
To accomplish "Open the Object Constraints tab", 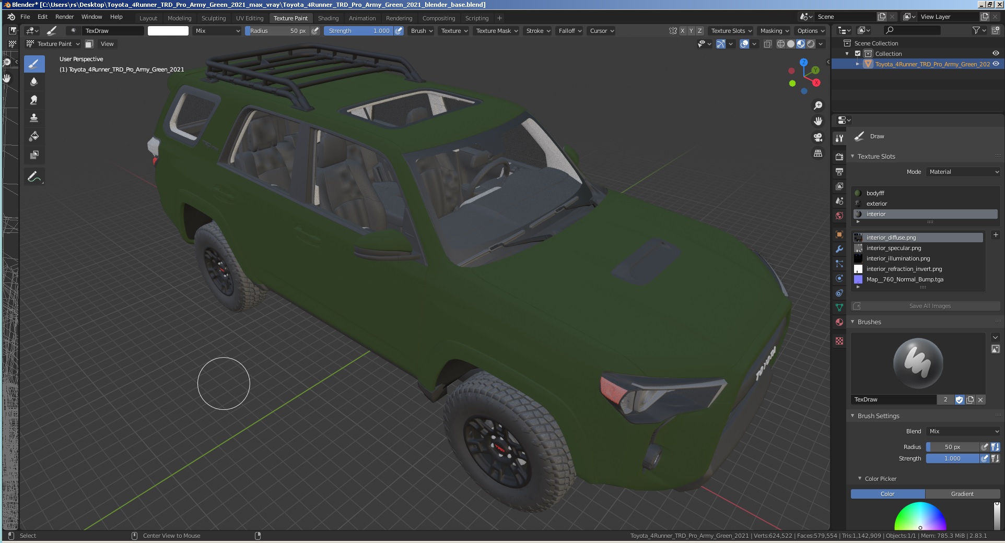I will [839, 293].
